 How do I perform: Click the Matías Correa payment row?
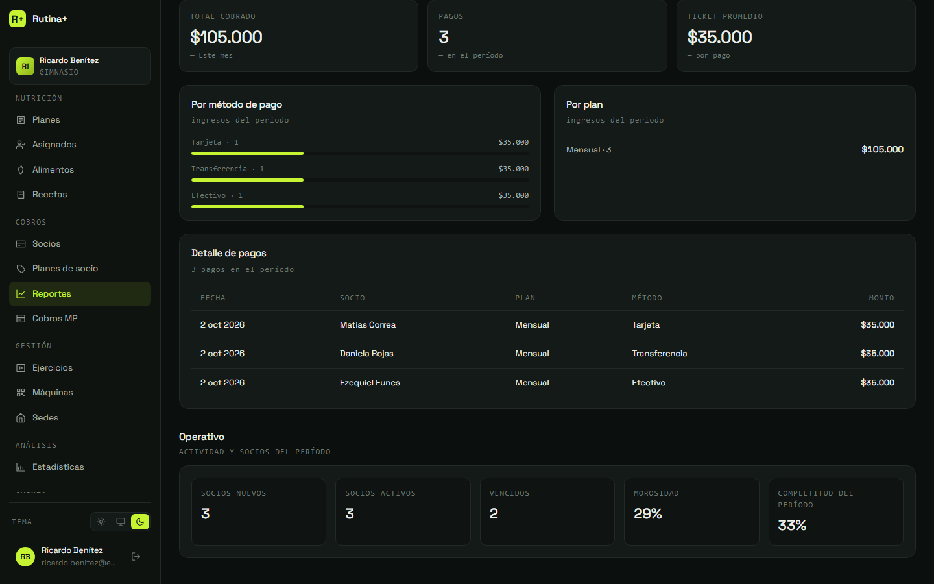point(547,325)
